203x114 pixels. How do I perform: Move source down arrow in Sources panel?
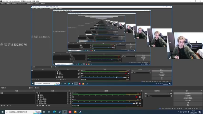click(x=49, y=106)
